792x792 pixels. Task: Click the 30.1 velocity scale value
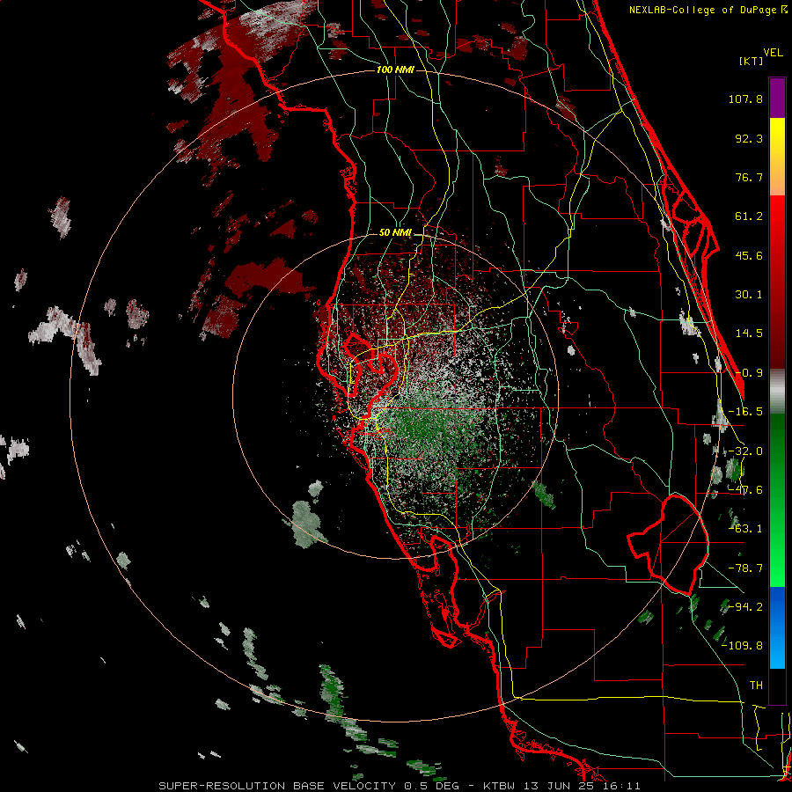point(749,295)
